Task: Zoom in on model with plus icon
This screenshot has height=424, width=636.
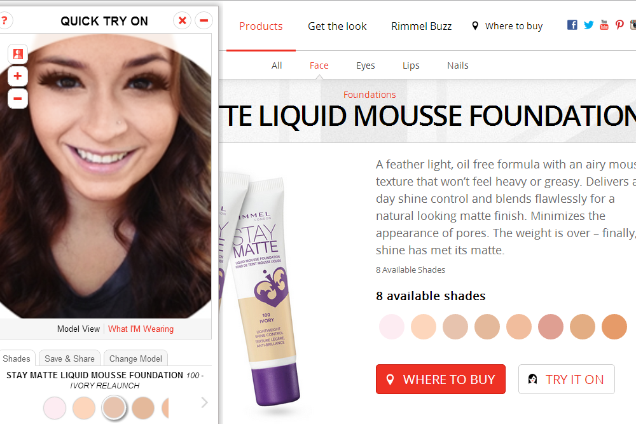Action: (18, 76)
